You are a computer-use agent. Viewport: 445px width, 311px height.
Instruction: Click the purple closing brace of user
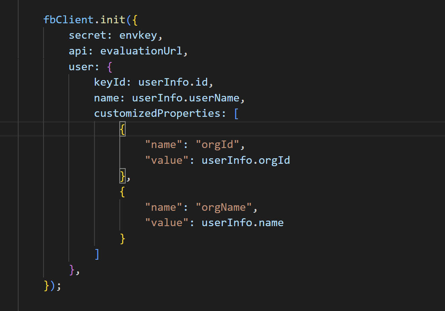click(72, 270)
